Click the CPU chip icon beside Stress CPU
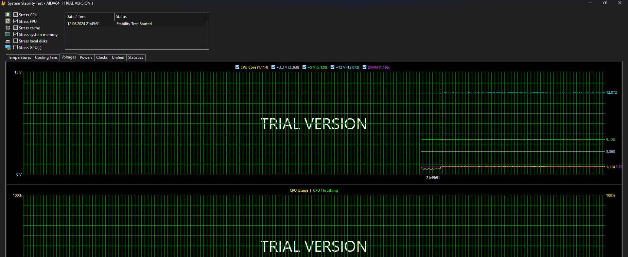Viewport: 628px width, 257px height. point(8,15)
